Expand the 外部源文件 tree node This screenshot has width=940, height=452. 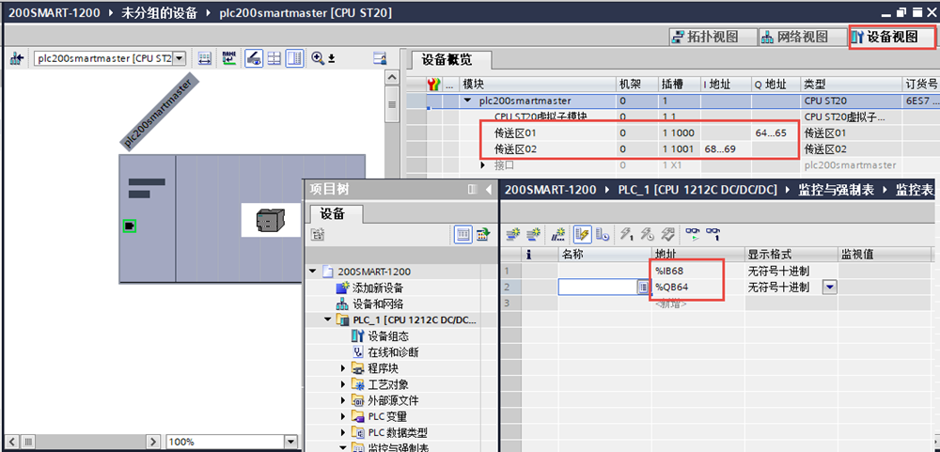click(x=343, y=400)
